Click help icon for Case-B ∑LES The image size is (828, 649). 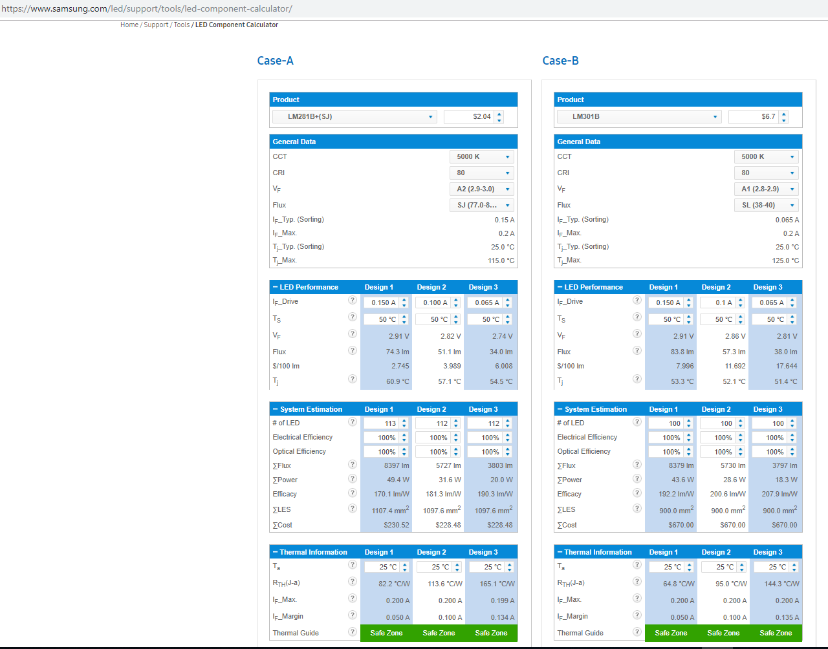point(637,508)
